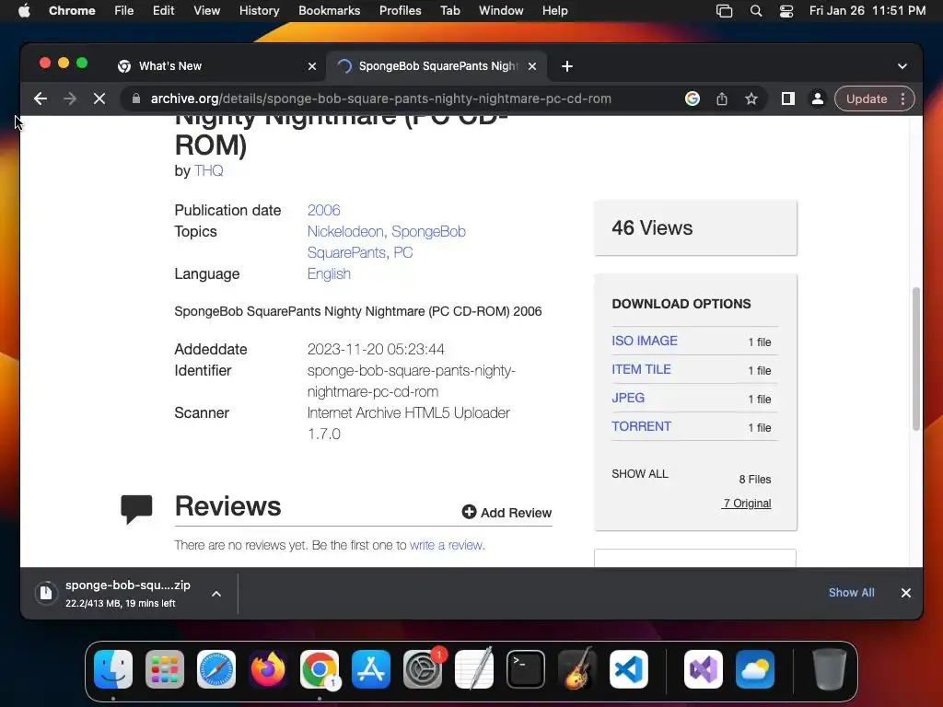Open the History menu
Image resolution: width=943 pixels, height=707 pixels.
[x=259, y=10]
